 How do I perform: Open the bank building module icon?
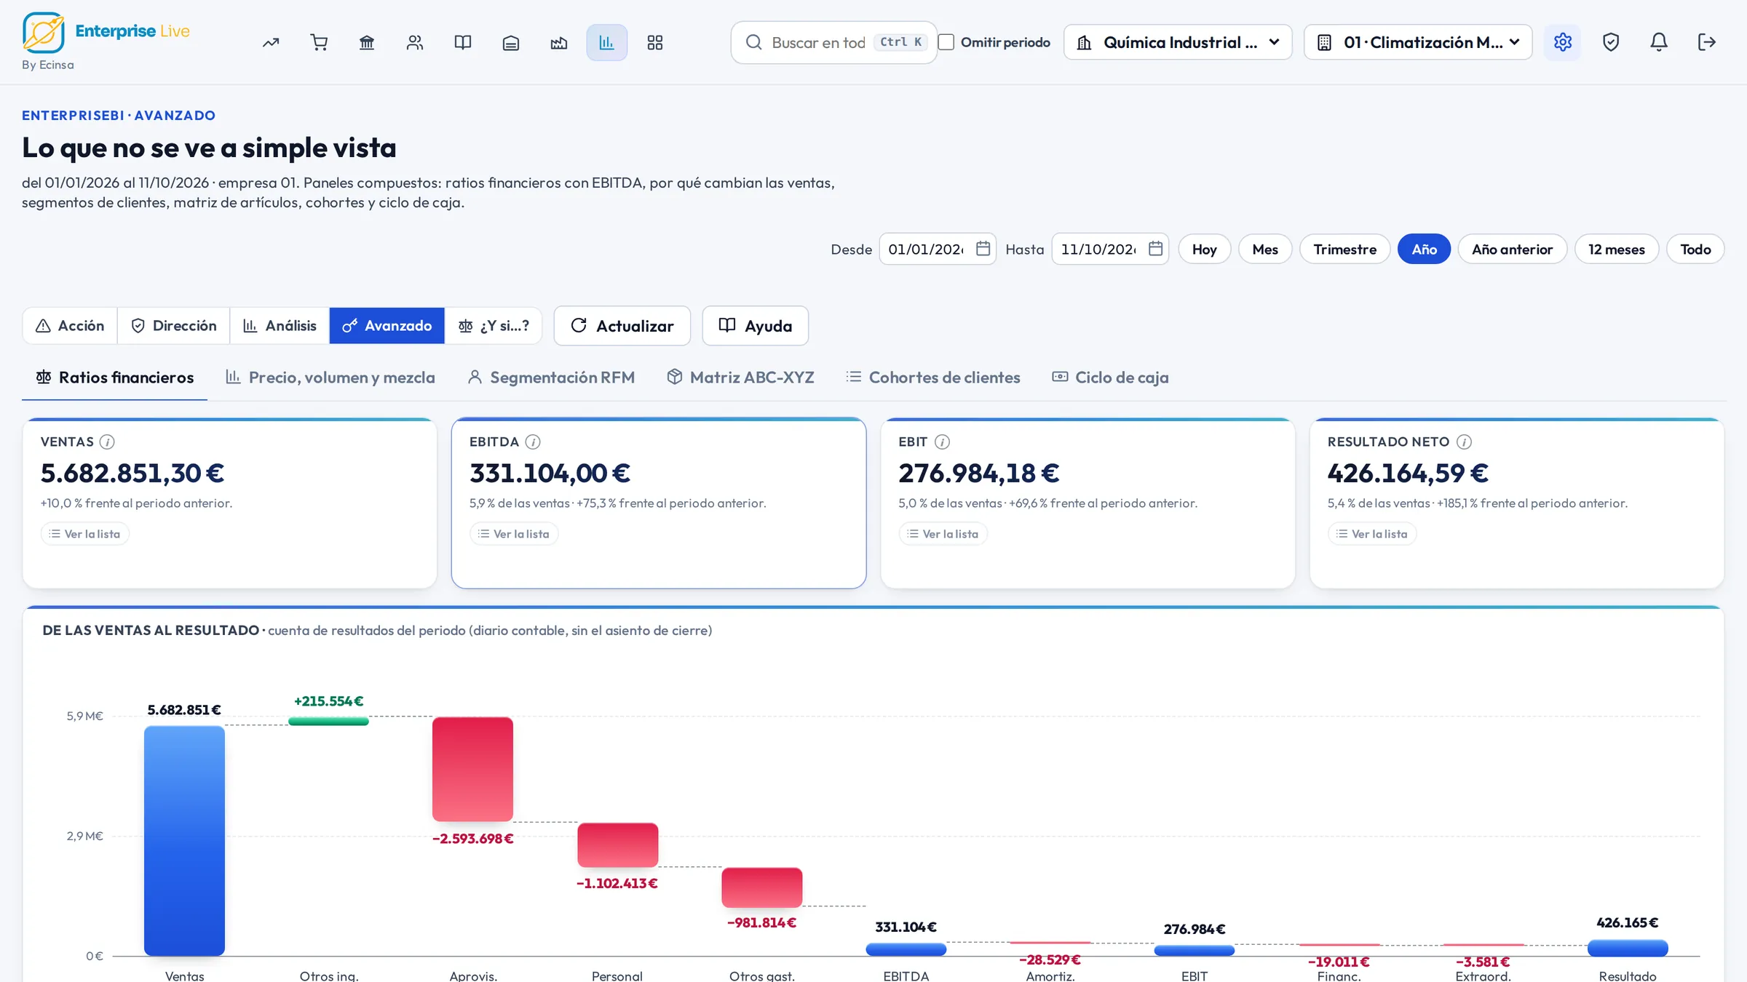click(367, 42)
